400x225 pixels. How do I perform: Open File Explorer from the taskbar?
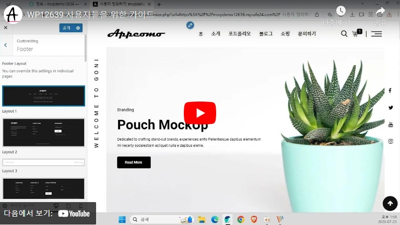(x=202, y=219)
